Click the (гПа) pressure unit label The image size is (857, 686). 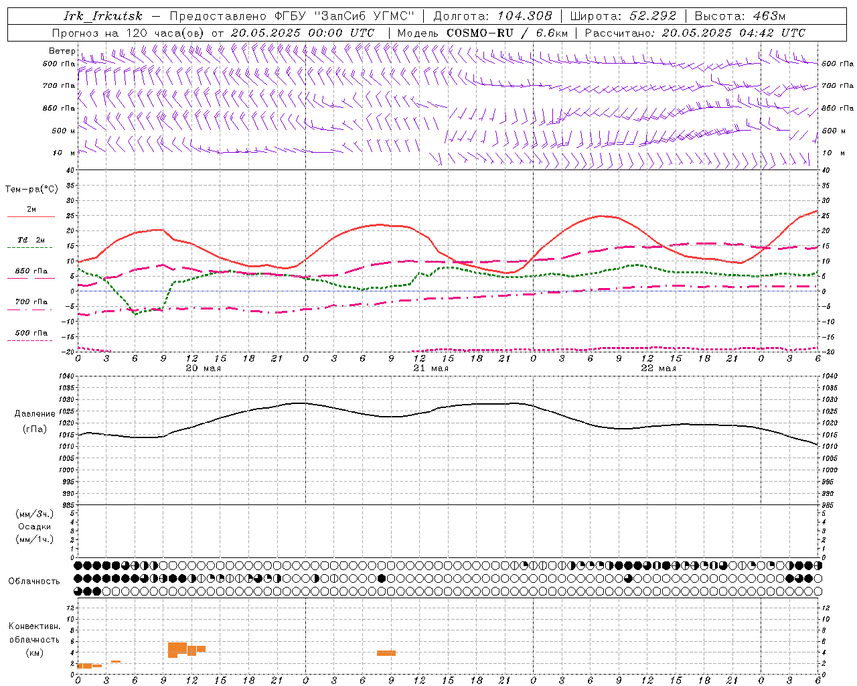point(35,429)
